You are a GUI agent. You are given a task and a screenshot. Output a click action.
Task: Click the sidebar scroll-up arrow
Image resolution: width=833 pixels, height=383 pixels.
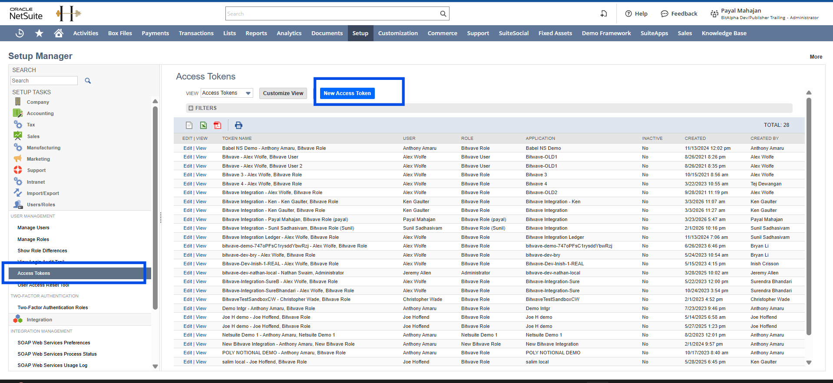[155, 101]
